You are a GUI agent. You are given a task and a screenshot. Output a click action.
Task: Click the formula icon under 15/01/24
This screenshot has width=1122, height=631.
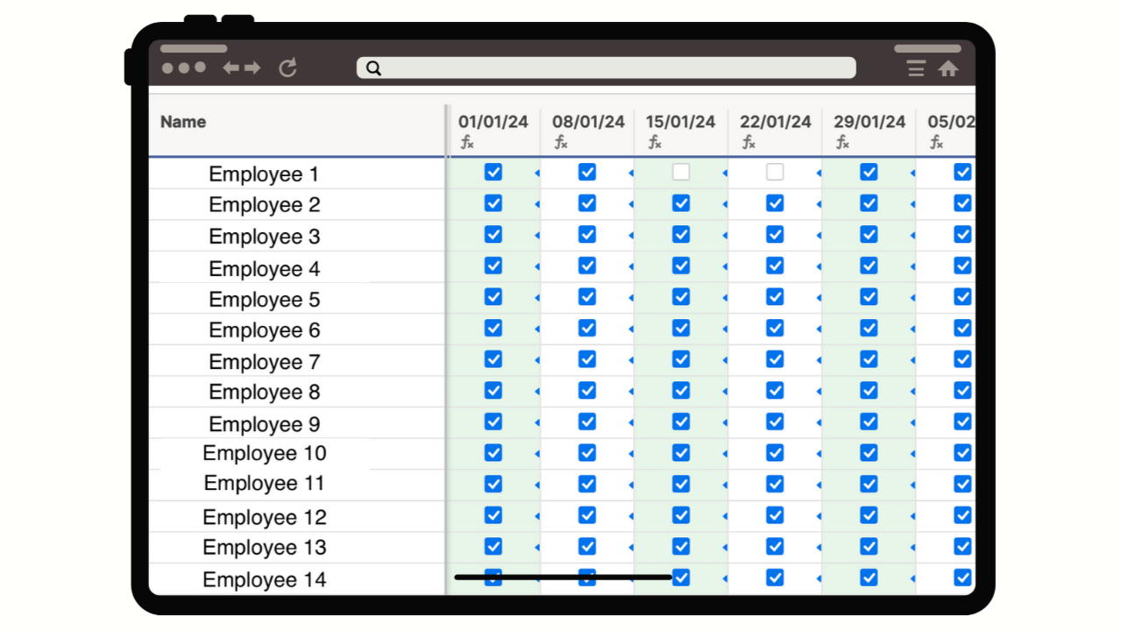click(655, 142)
